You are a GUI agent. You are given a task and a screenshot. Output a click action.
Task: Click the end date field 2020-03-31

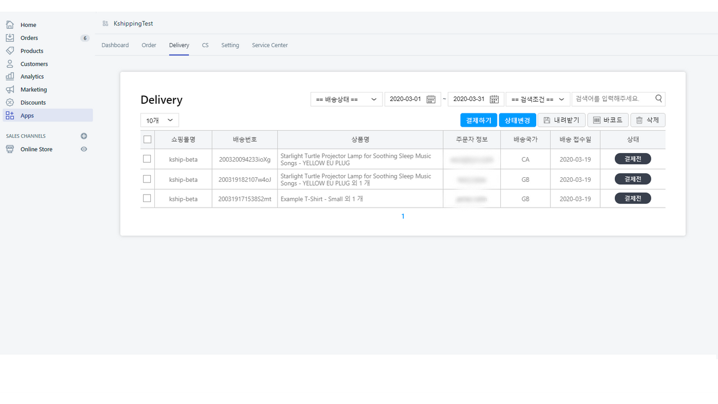click(476, 99)
